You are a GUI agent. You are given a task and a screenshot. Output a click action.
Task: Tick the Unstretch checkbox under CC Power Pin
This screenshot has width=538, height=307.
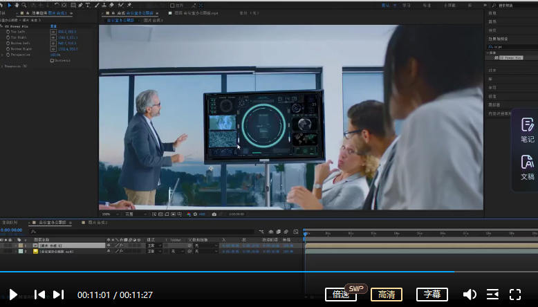click(x=52, y=60)
